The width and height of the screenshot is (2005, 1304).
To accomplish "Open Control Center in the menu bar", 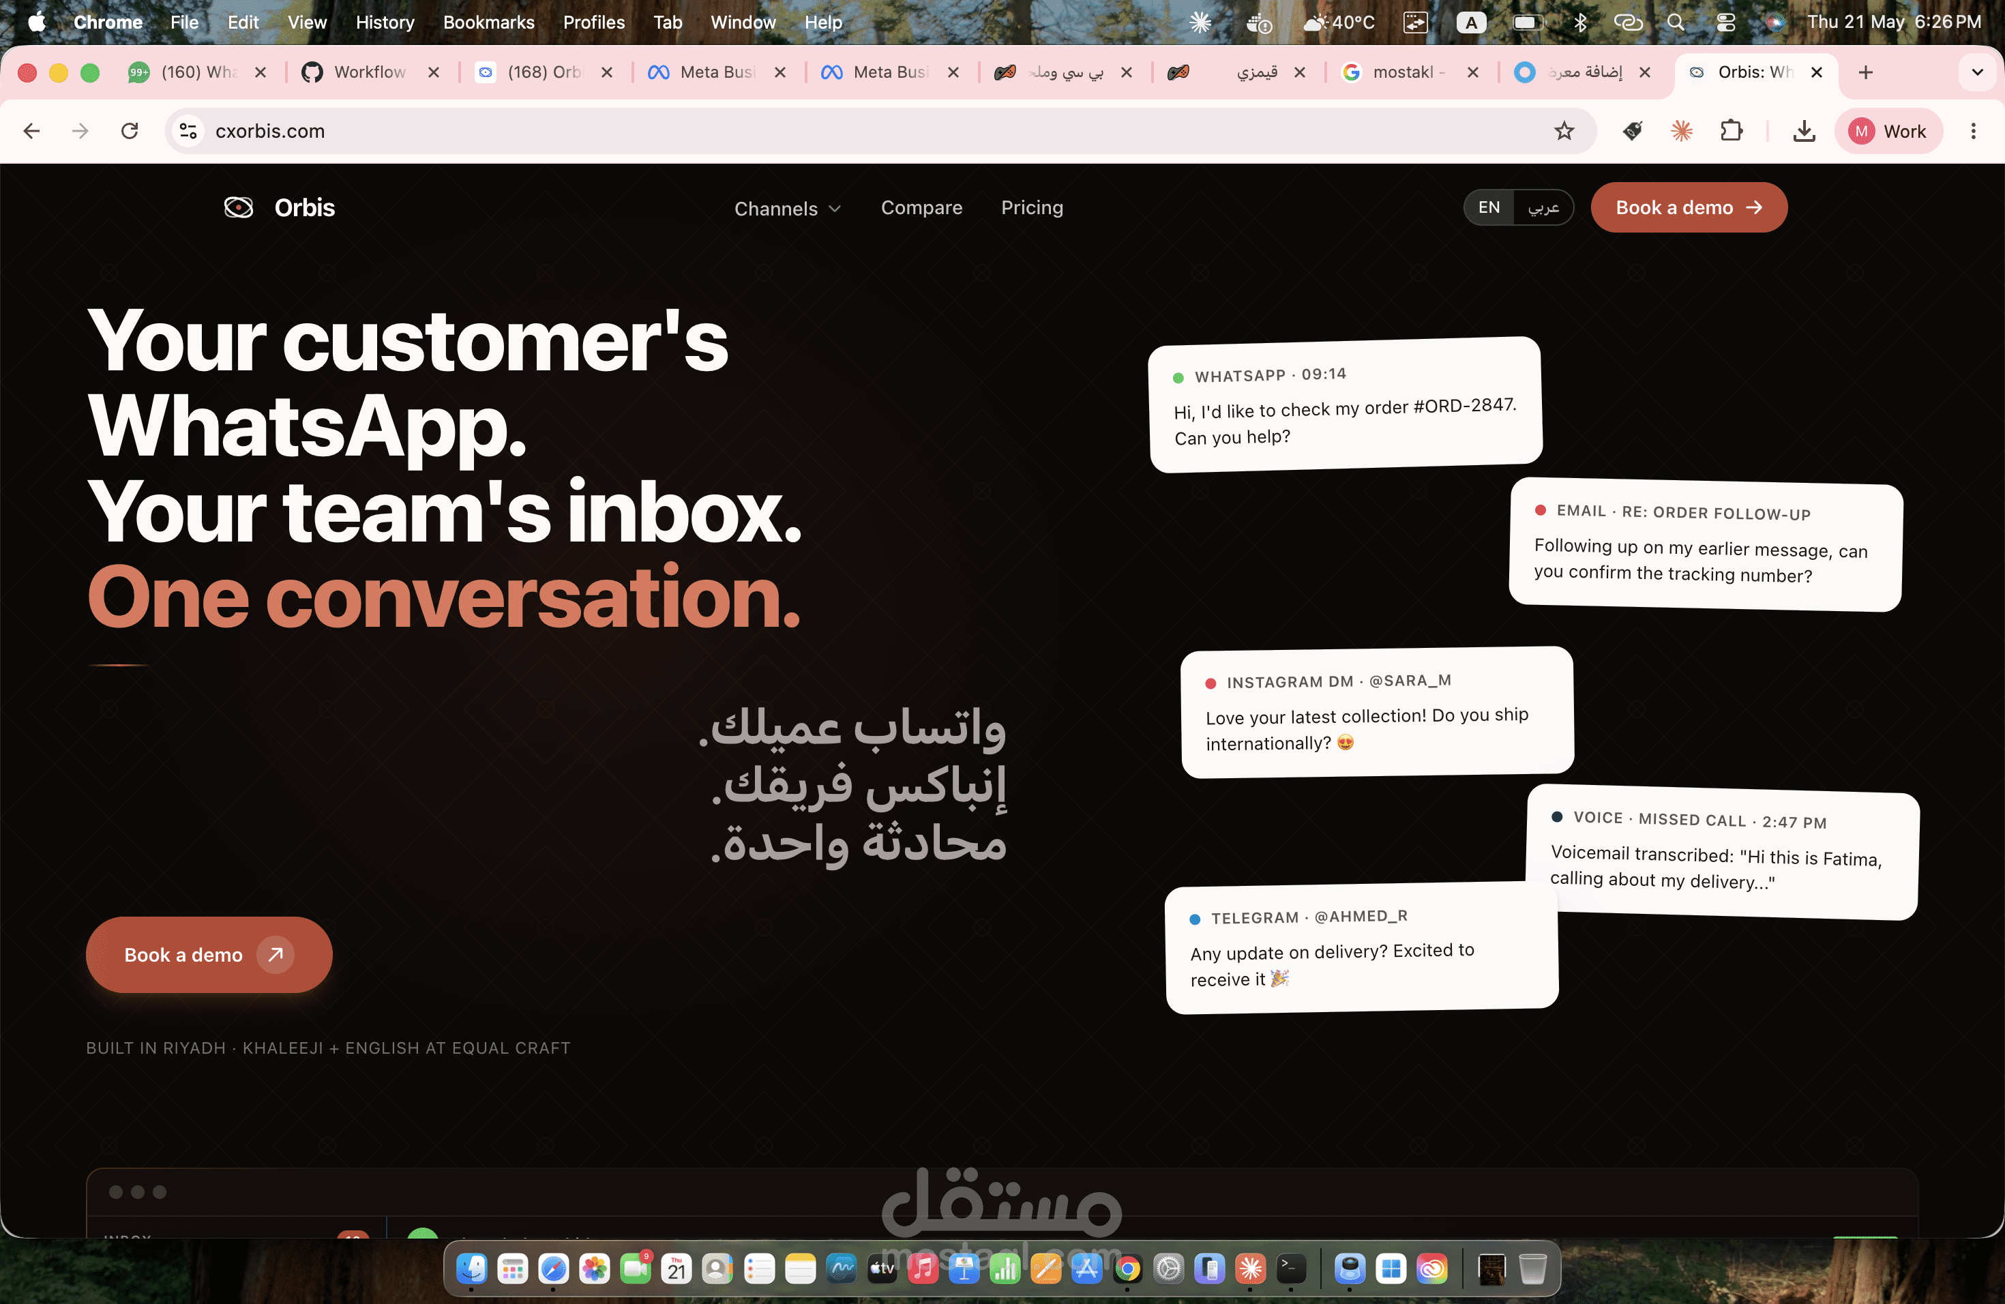I will [x=1725, y=22].
